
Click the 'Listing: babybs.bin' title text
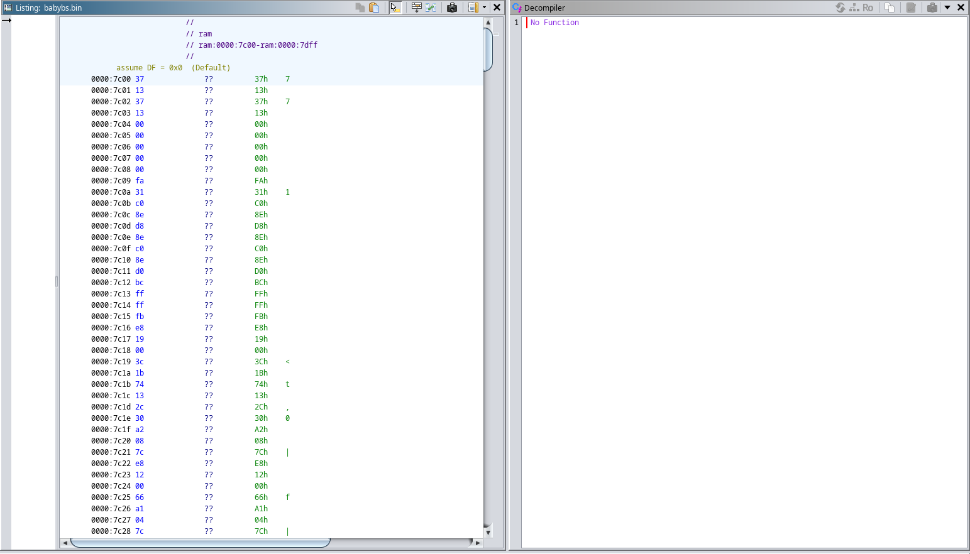(48, 8)
